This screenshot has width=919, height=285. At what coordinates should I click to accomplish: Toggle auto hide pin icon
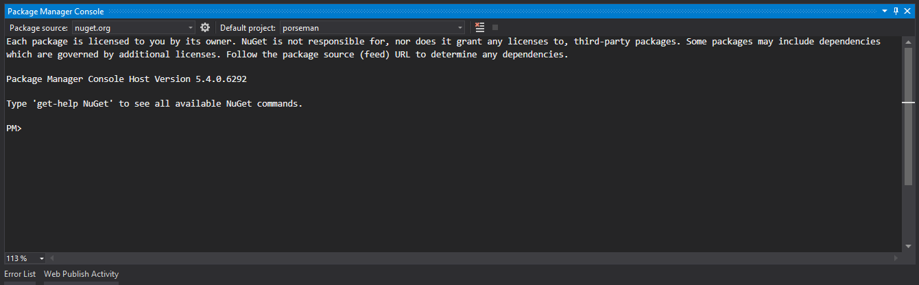[x=896, y=12]
